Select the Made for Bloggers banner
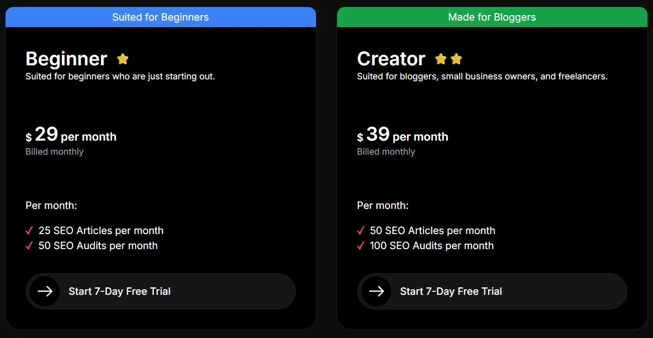Screen dimensions: 653x338 pos(492,17)
